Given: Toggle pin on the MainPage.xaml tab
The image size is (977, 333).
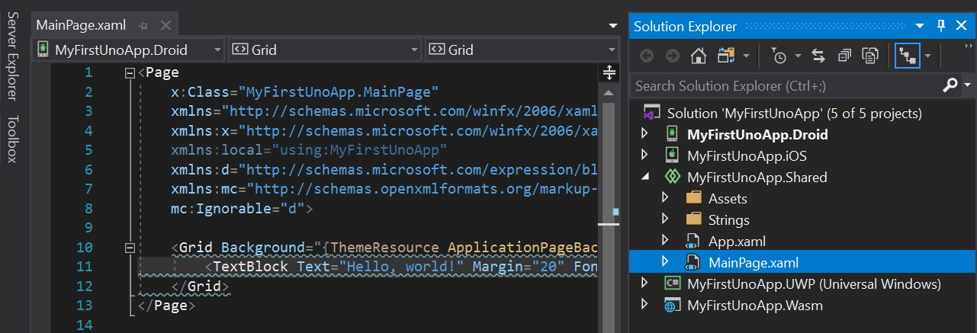Looking at the screenshot, I should pos(143,25).
